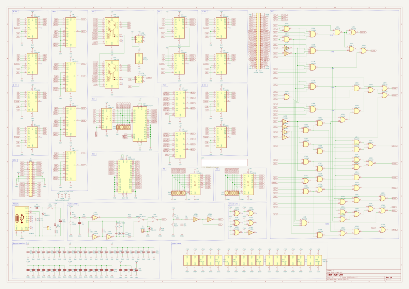Select the J6 GPIO pin header
409x289 pixels.
(31, 179)
